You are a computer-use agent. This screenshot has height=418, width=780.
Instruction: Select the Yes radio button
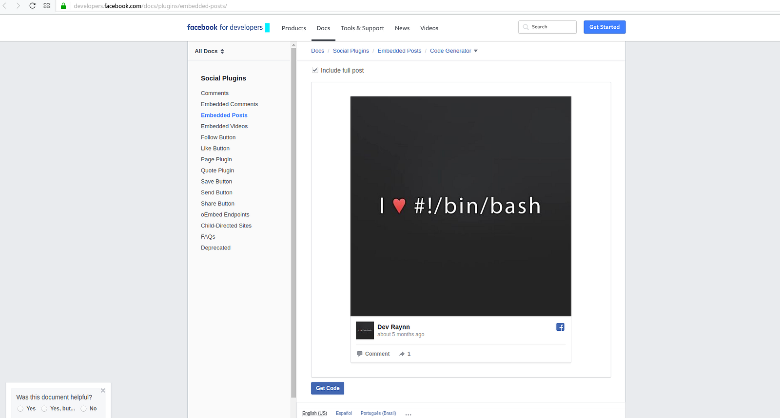coord(20,409)
